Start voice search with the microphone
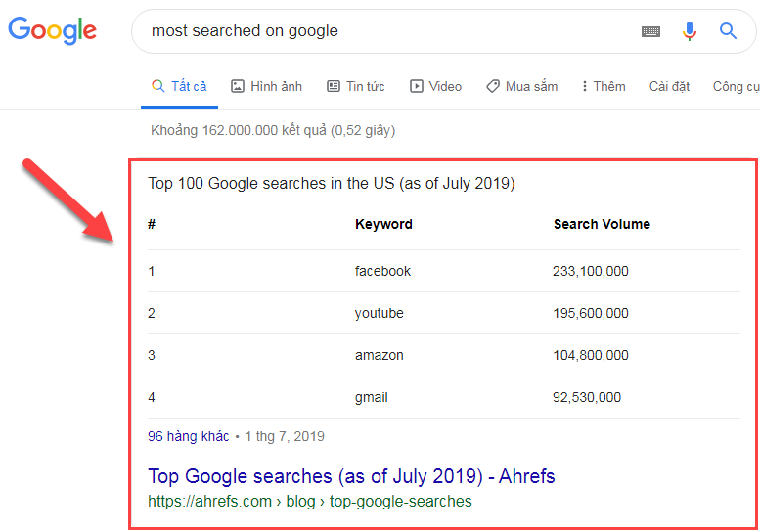The image size is (760, 531). (x=690, y=31)
